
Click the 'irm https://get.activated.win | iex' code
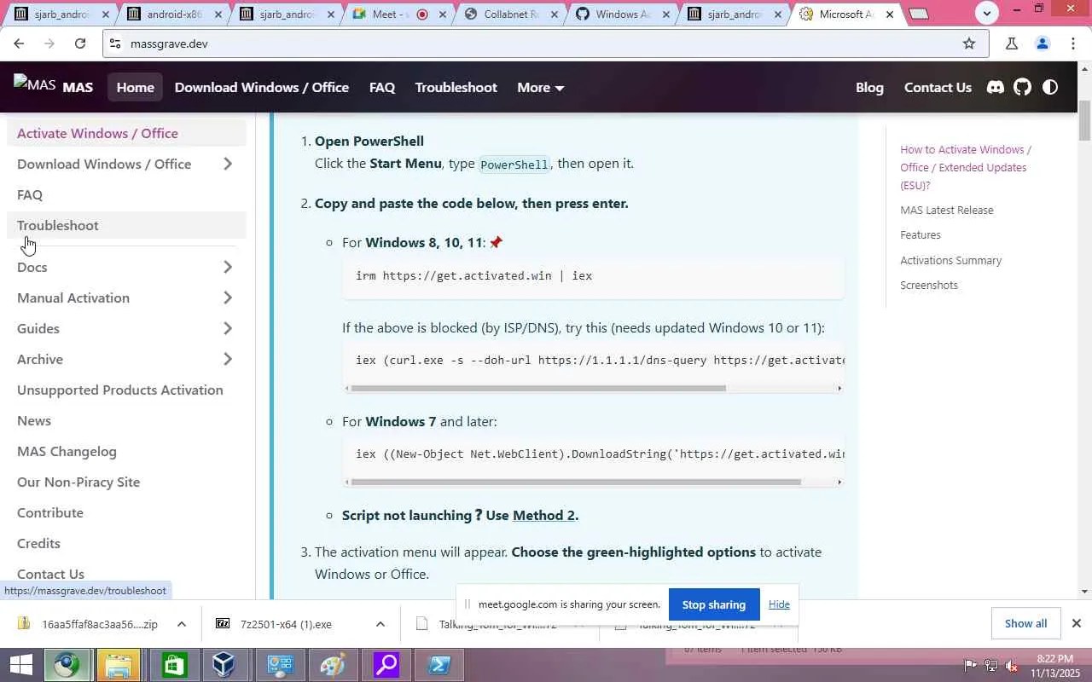pos(474,275)
